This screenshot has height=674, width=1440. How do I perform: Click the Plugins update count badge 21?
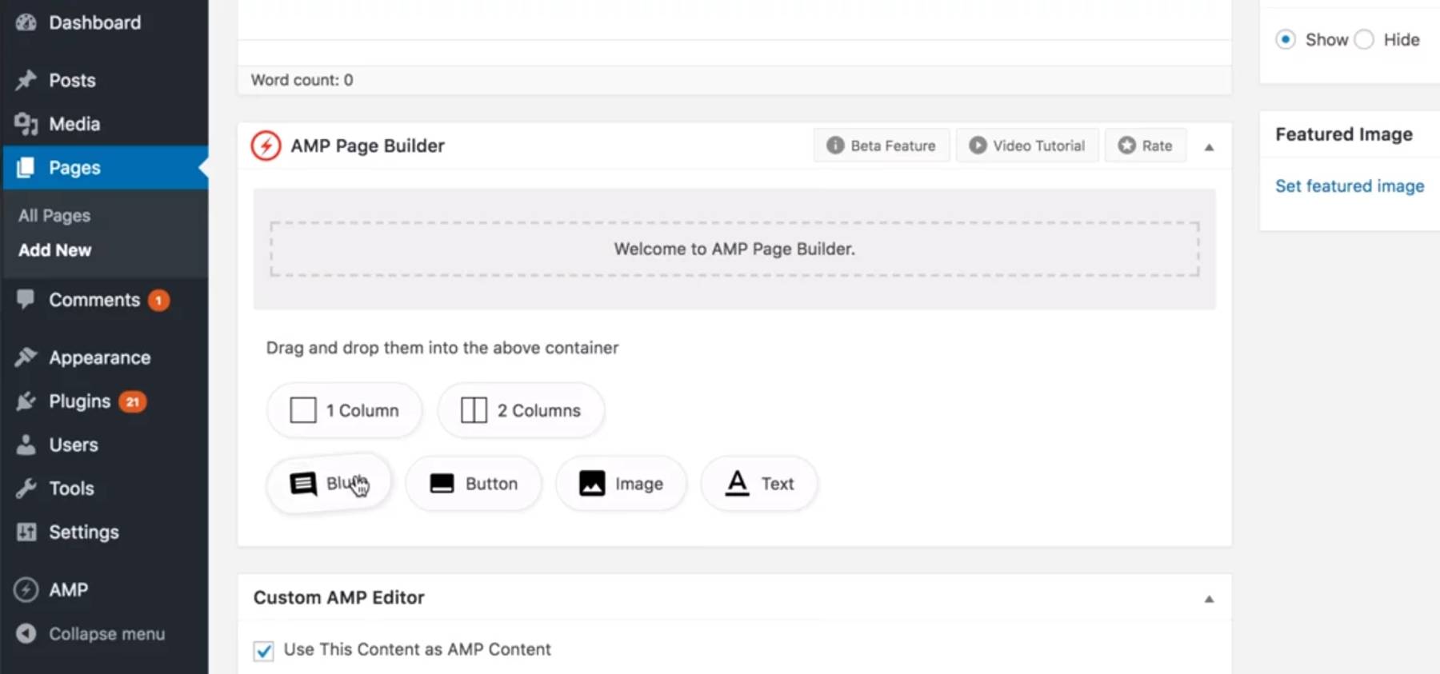133,401
